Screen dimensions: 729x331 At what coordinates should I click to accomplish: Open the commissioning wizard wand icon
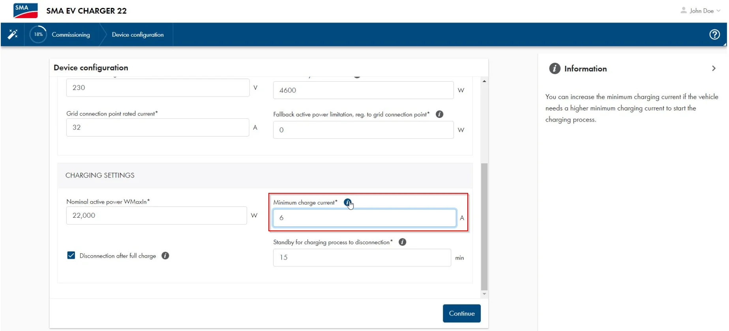pos(13,35)
